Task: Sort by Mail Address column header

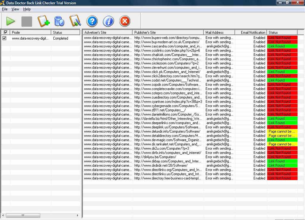Action: pyautogui.click(x=219, y=32)
